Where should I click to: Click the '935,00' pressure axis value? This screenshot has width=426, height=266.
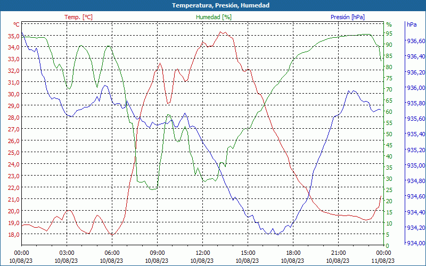(x=415, y=165)
